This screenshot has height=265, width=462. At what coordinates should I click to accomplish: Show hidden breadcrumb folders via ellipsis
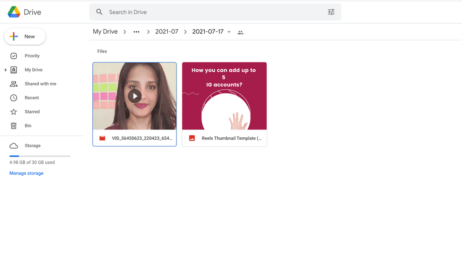click(x=136, y=32)
